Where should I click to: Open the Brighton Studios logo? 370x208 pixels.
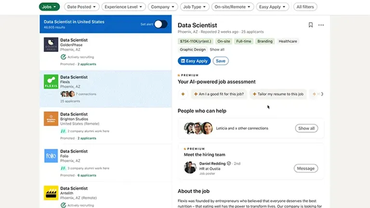pos(51,118)
